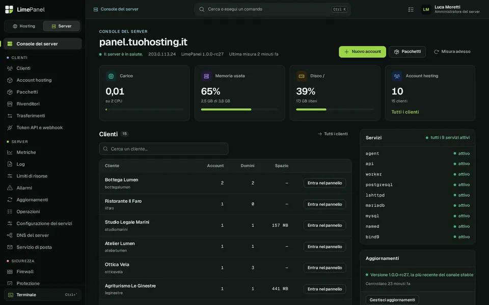Screen dimensions: 489x305
Task: Click the Account hosting card icon
Action: 397,76
